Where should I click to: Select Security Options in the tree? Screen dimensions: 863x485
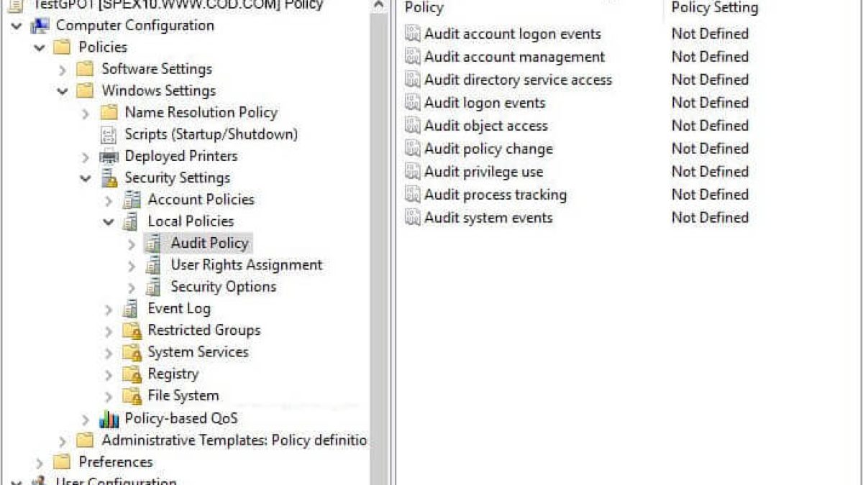pos(223,287)
